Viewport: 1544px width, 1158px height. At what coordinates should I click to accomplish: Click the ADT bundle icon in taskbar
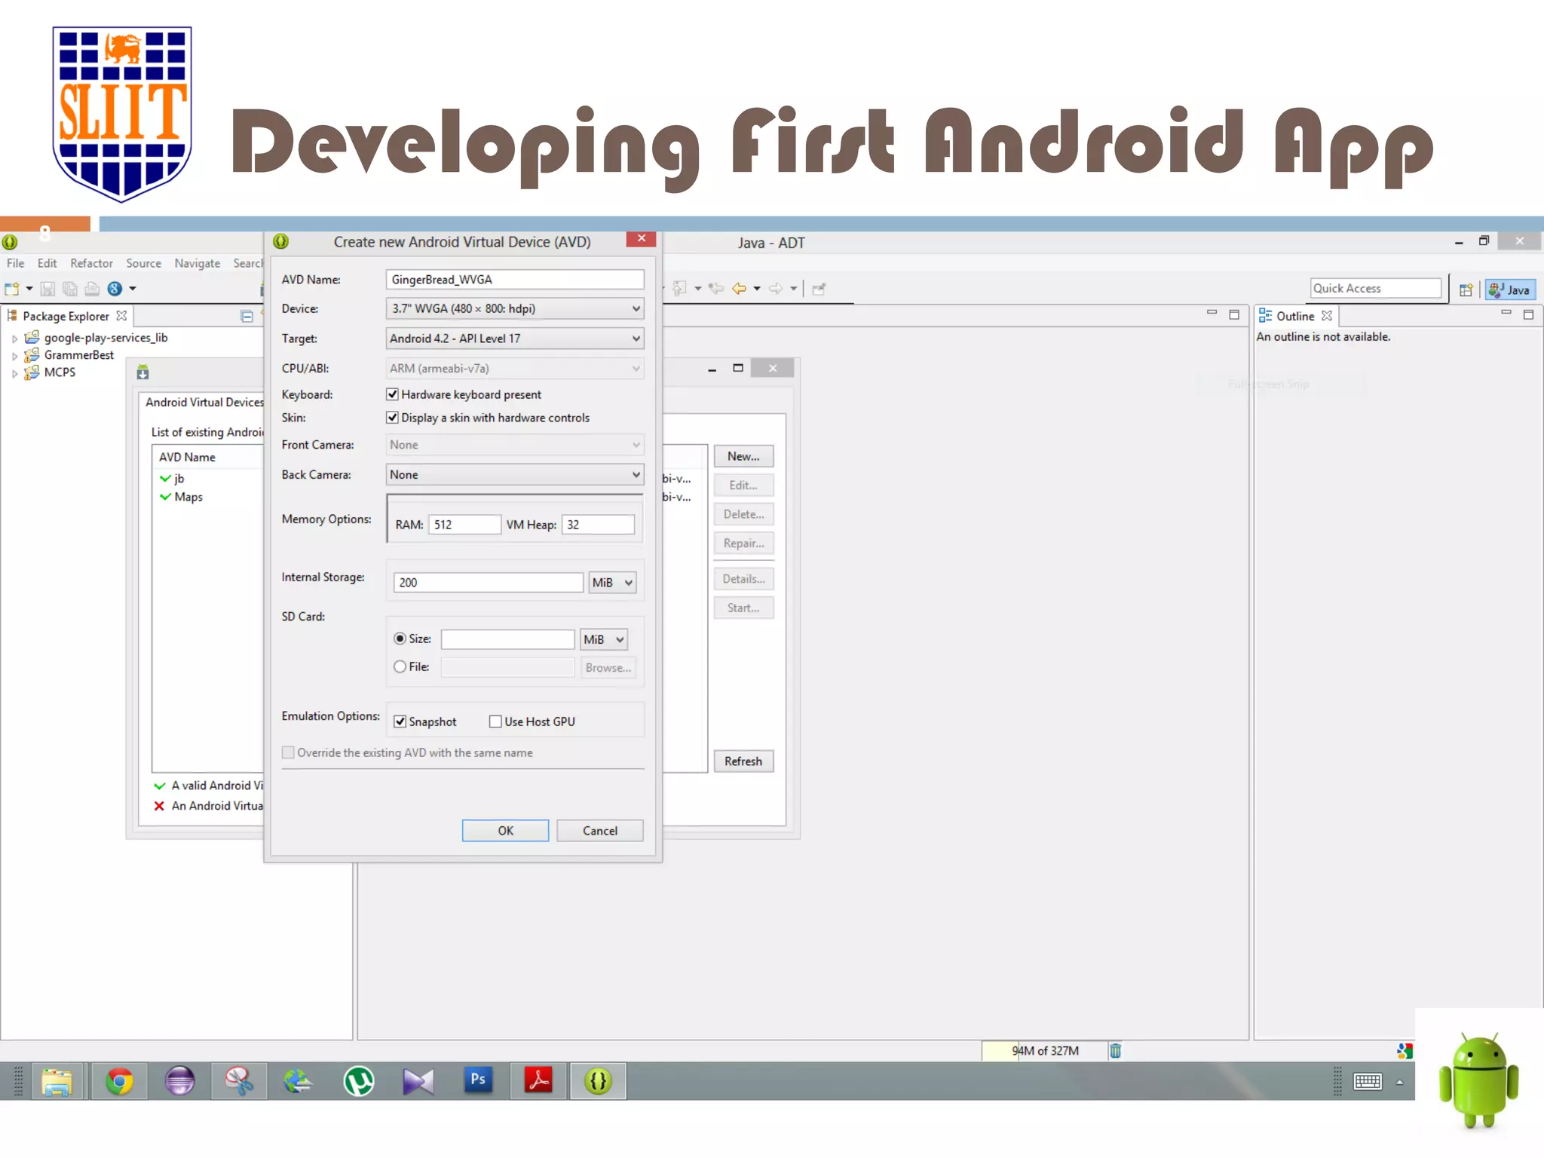(x=598, y=1081)
